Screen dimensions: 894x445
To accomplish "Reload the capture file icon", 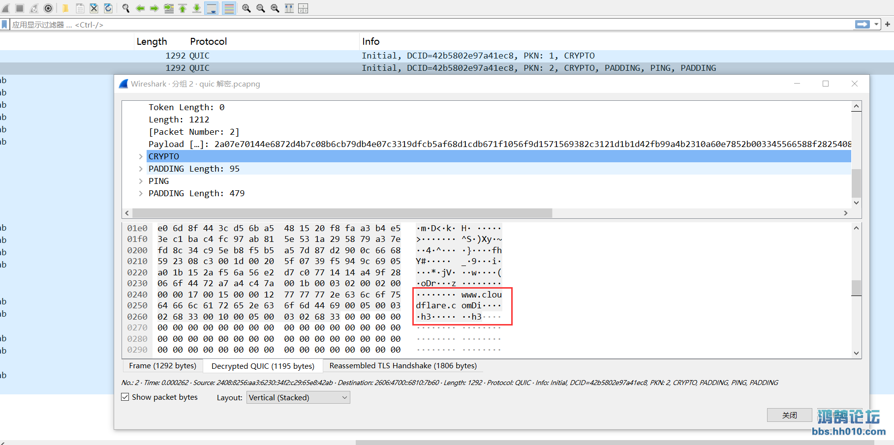I will tap(108, 8).
